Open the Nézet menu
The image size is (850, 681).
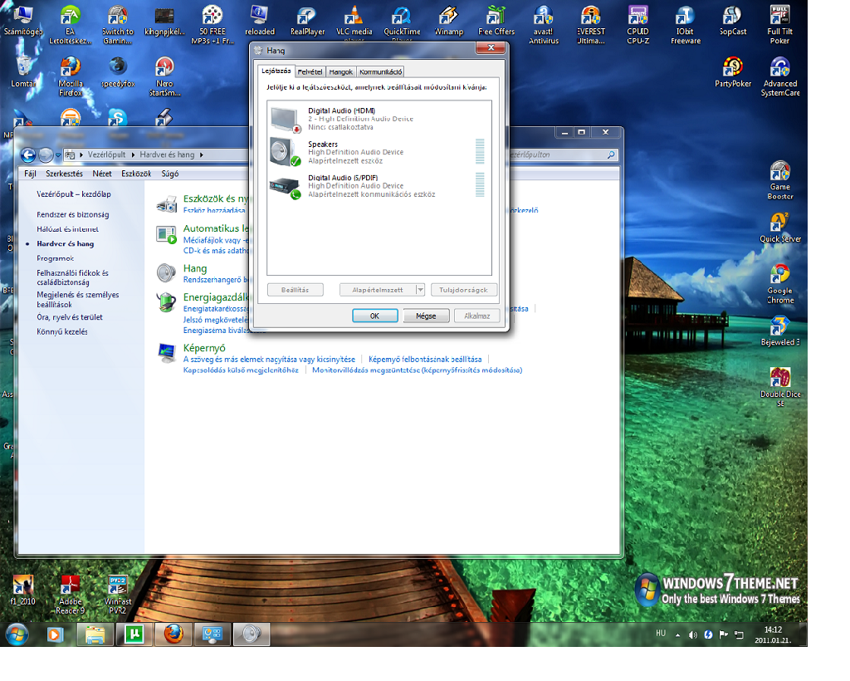pyautogui.click(x=101, y=174)
